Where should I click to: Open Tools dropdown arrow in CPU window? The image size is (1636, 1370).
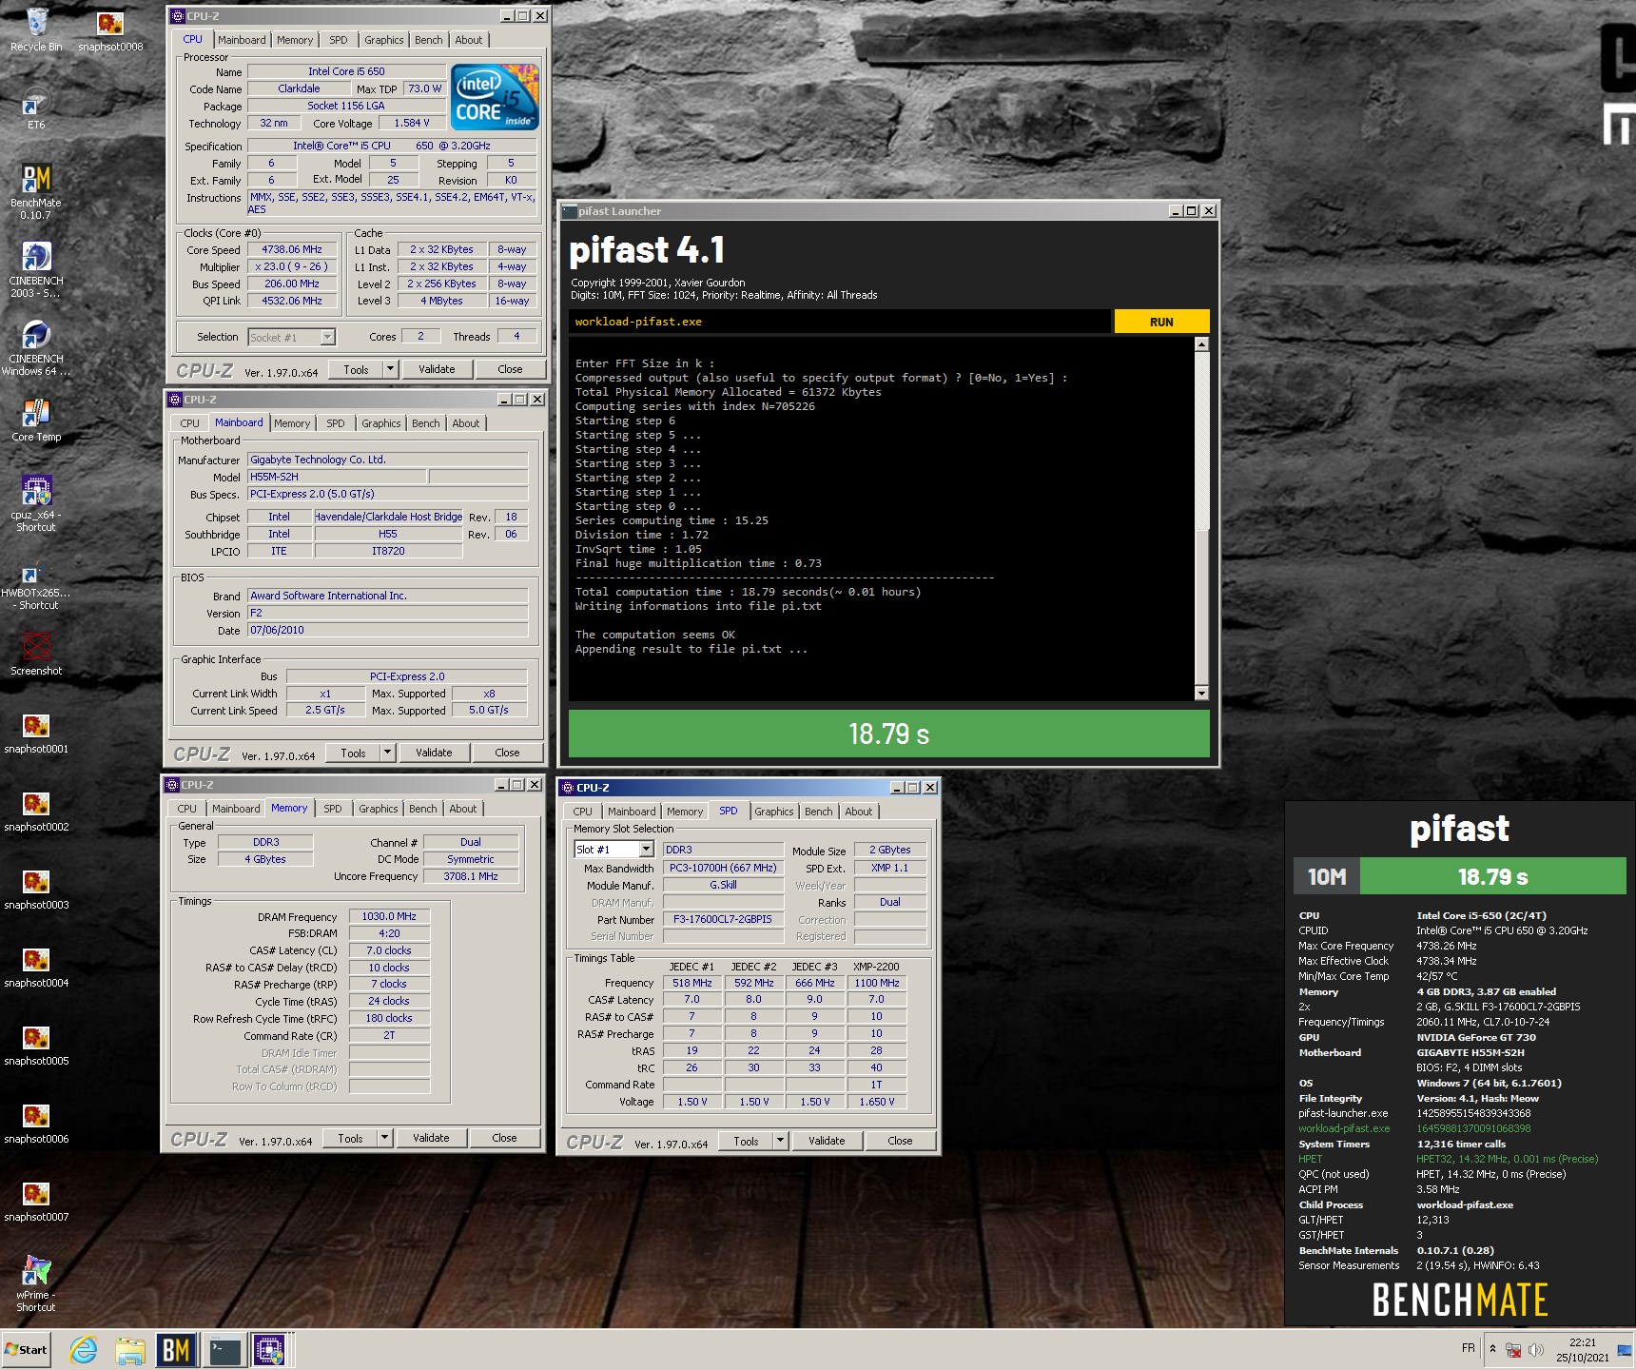pos(390,369)
